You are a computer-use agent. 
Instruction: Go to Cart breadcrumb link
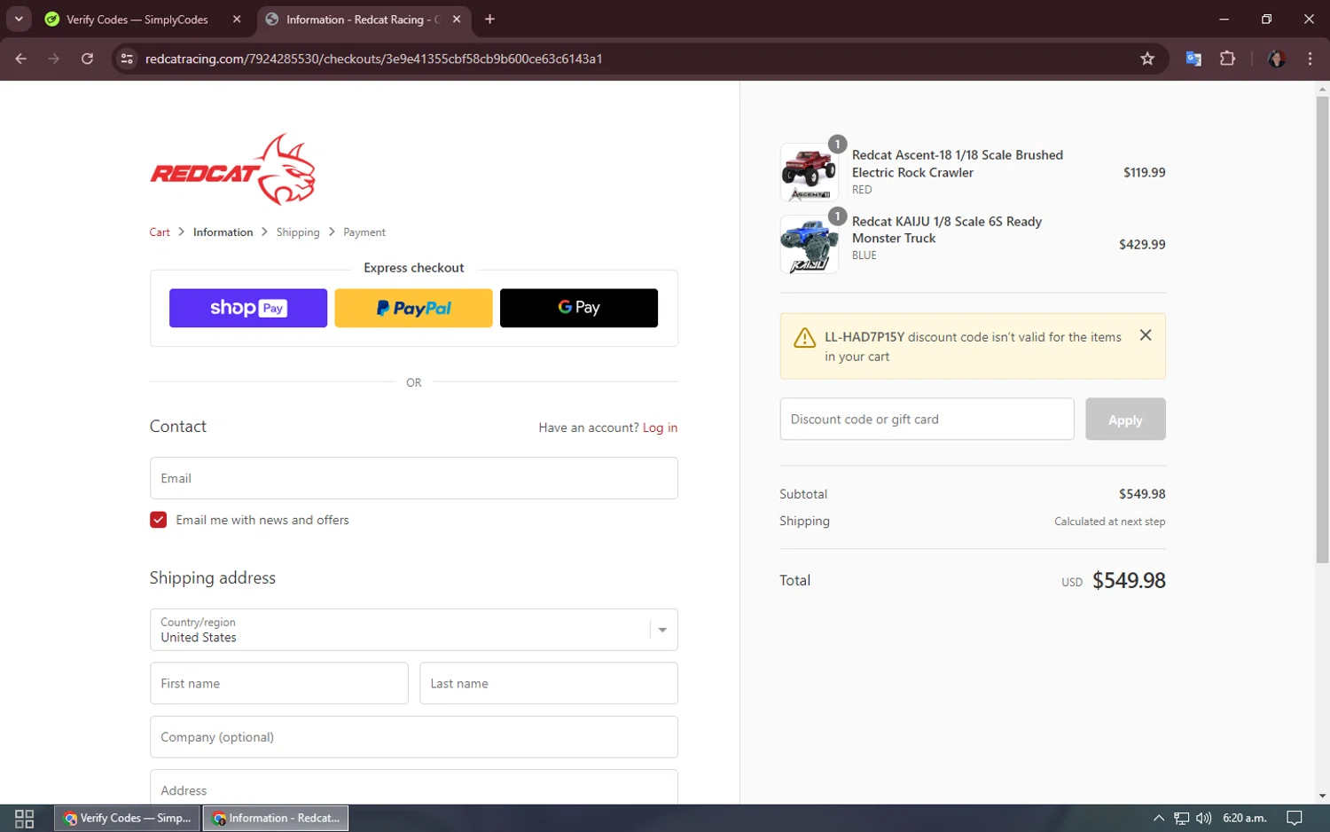click(x=160, y=232)
